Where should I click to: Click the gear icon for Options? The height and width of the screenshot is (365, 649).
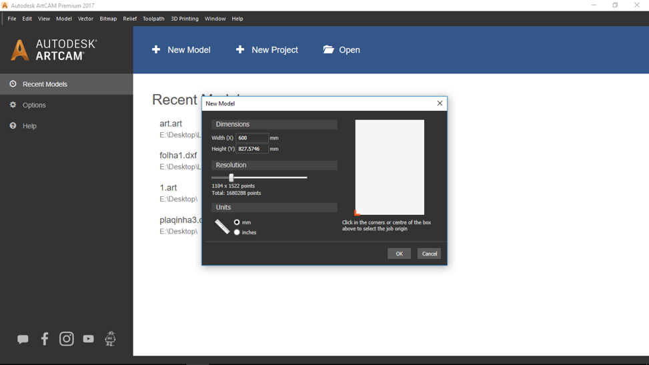click(x=13, y=105)
